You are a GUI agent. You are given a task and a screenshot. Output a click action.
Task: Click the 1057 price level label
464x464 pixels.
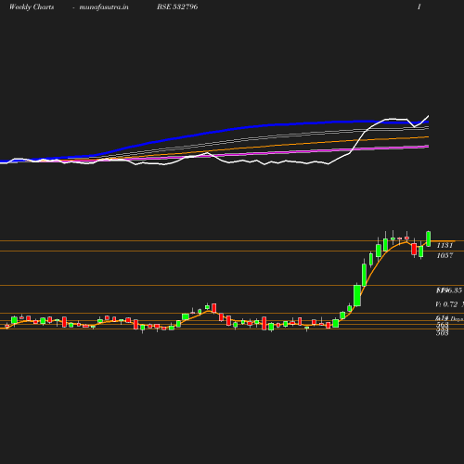(445, 255)
